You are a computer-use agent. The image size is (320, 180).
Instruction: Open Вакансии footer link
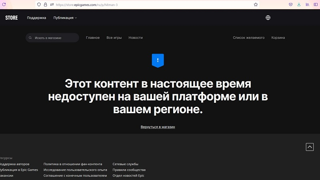pos(6,176)
